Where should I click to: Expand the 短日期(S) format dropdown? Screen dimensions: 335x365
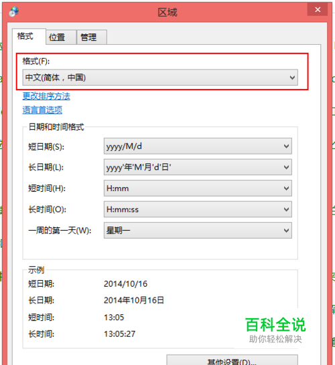(198, 146)
